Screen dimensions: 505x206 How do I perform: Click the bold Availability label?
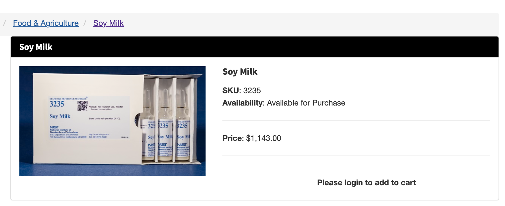pos(242,103)
